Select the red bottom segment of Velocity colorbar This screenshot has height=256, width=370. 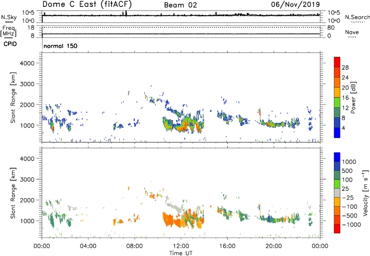pos(337,229)
